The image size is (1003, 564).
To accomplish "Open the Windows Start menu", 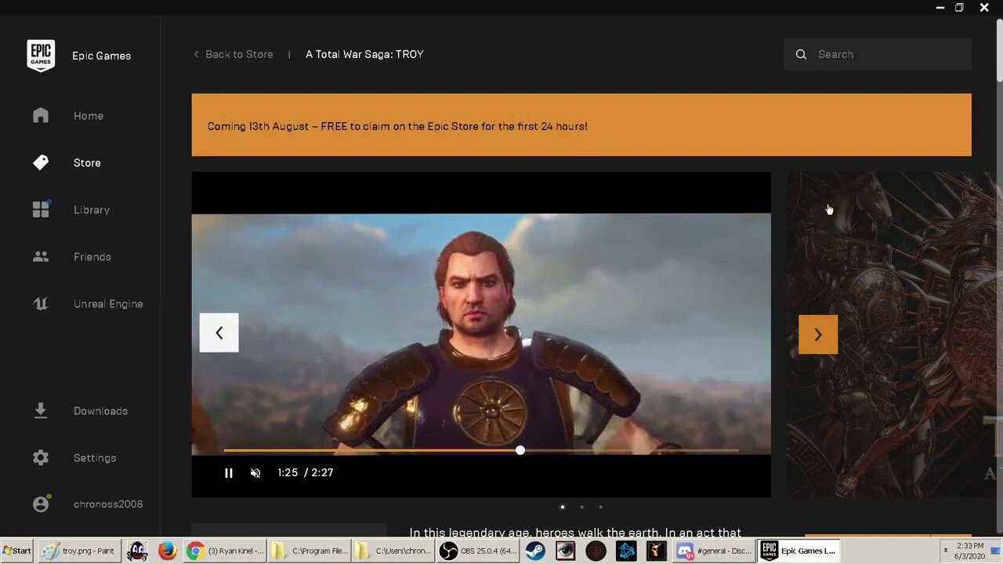I will pos(16,551).
